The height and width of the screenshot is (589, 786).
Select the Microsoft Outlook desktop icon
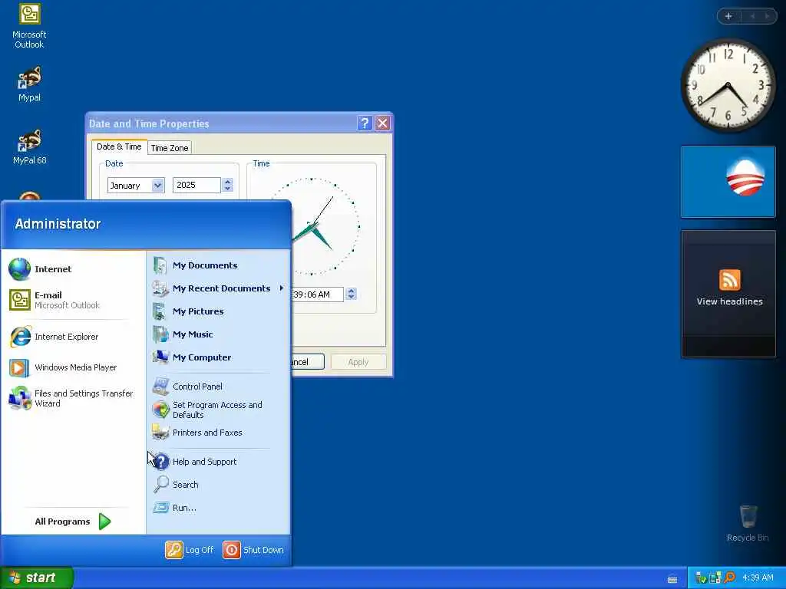[x=29, y=26]
